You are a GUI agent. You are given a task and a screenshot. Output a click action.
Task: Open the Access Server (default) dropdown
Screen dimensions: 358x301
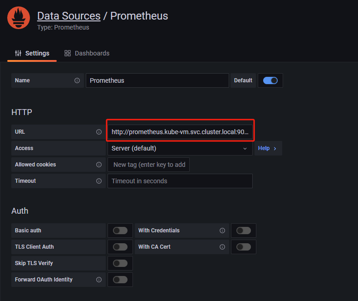pos(180,148)
